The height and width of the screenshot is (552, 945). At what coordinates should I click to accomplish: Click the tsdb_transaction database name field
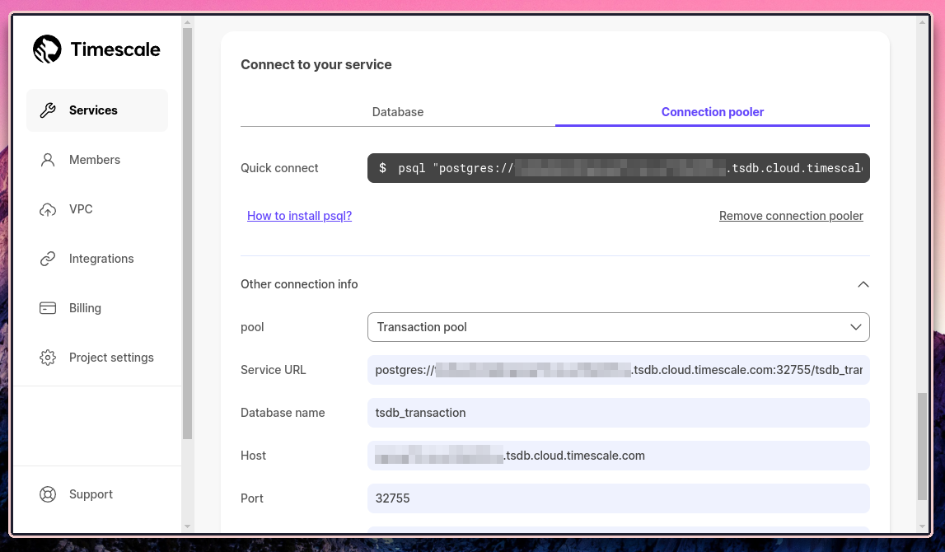tap(619, 413)
